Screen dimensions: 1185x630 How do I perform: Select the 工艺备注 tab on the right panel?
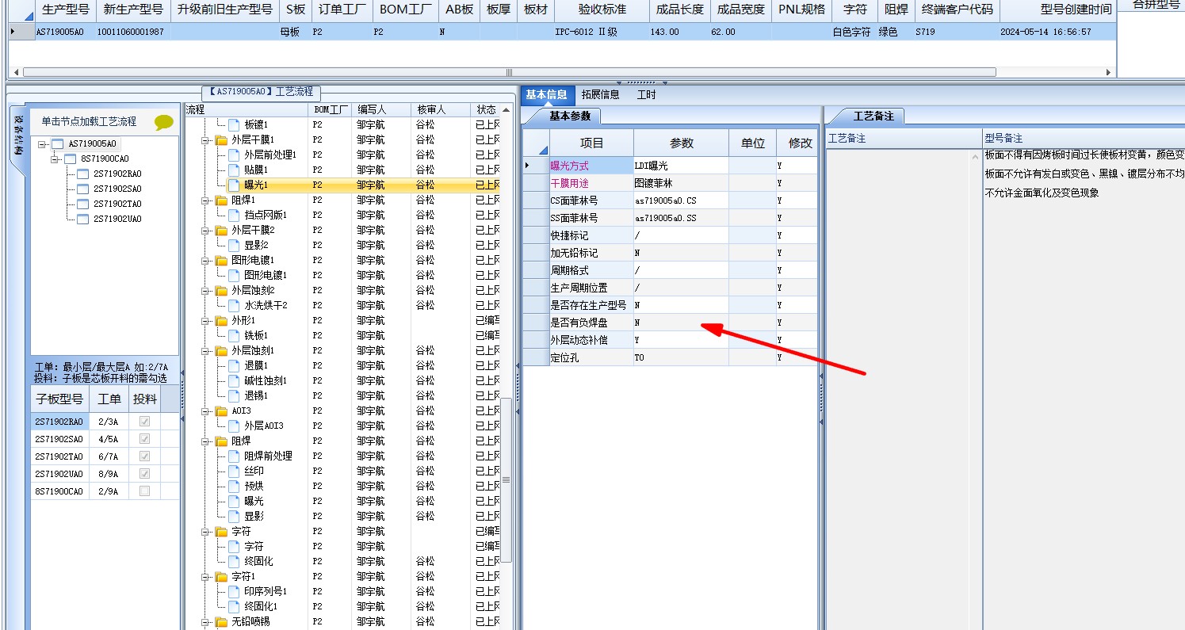tap(873, 116)
